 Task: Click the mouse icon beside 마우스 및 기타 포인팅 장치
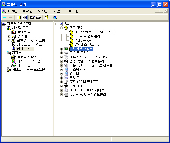click(66, 57)
